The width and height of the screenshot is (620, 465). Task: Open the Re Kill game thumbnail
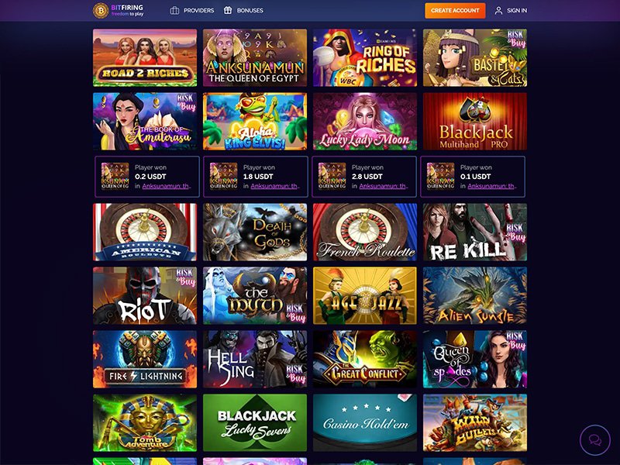(475, 232)
